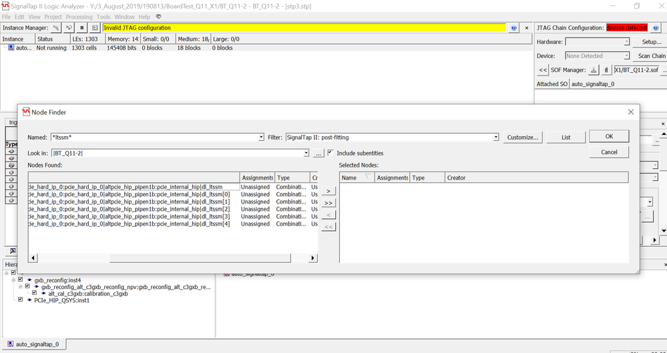Click the Read Data icon beside Stop
Viewport: 667px width, 353px height.
click(95, 28)
